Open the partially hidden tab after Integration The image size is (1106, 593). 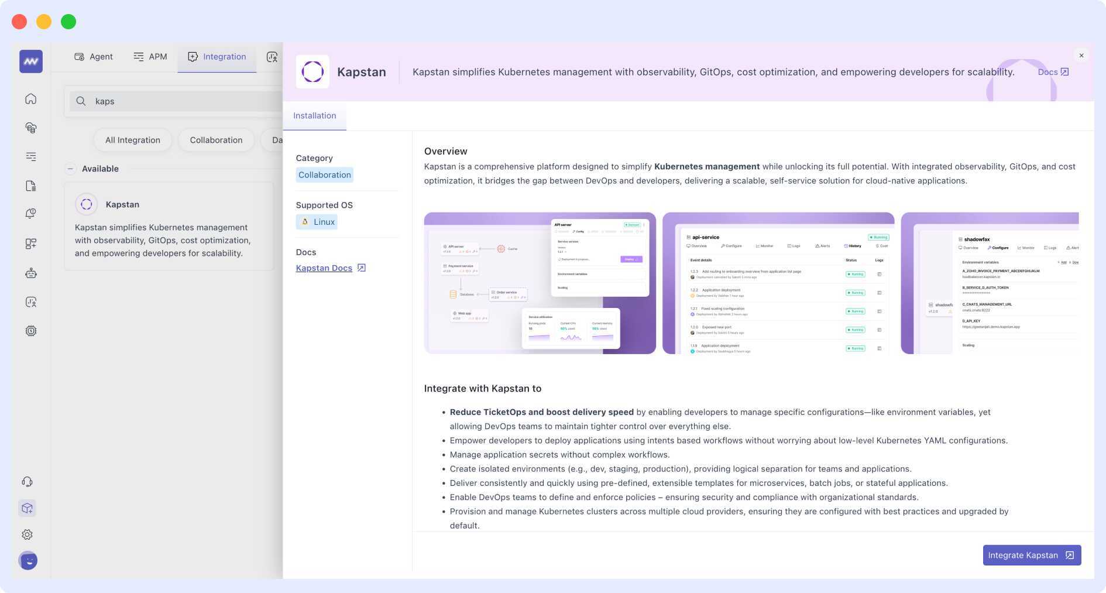pos(273,57)
